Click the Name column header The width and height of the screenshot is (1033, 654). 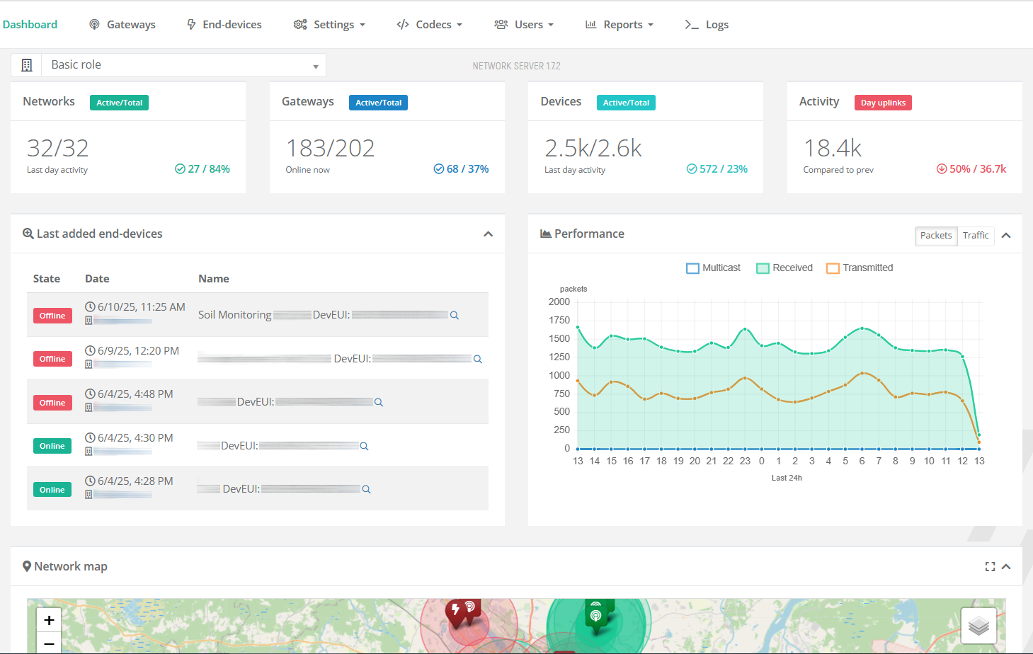(x=214, y=279)
